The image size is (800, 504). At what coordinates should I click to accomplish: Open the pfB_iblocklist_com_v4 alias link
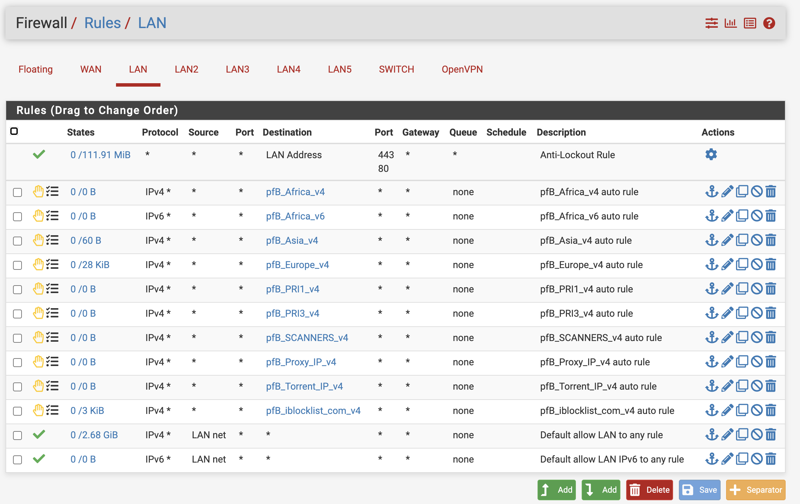click(x=313, y=411)
